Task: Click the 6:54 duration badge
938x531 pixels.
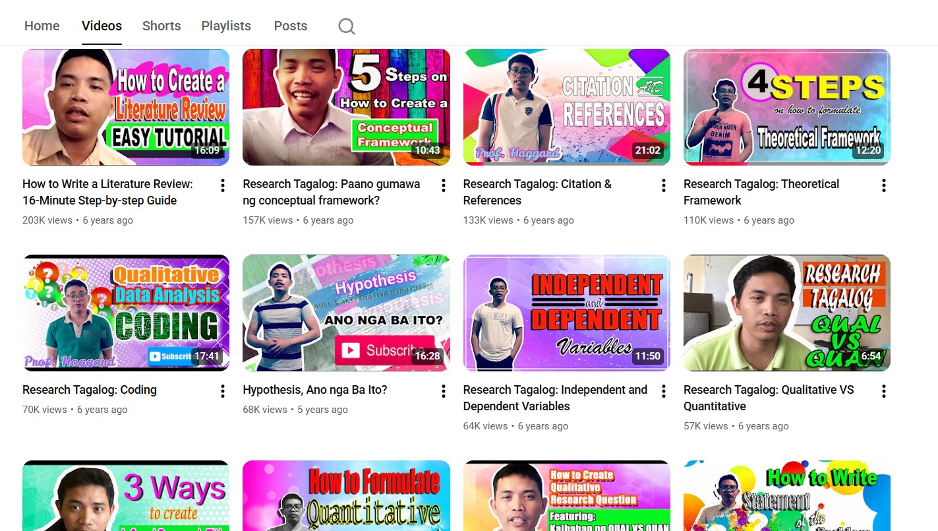Action: click(x=871, y=356)
